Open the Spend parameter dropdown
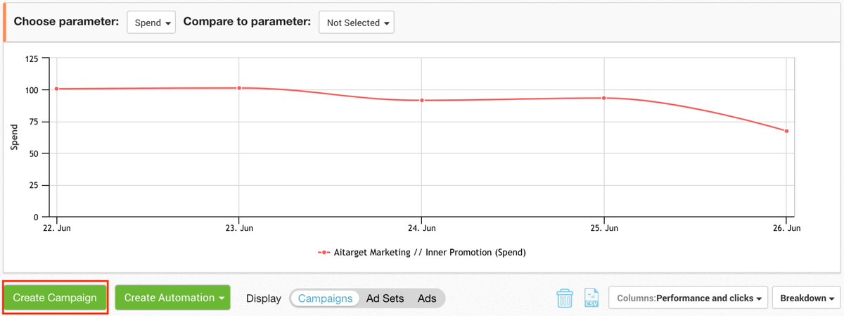Viewport: 844px width, 316px height. pyautogui.click(x=151, y=23)
